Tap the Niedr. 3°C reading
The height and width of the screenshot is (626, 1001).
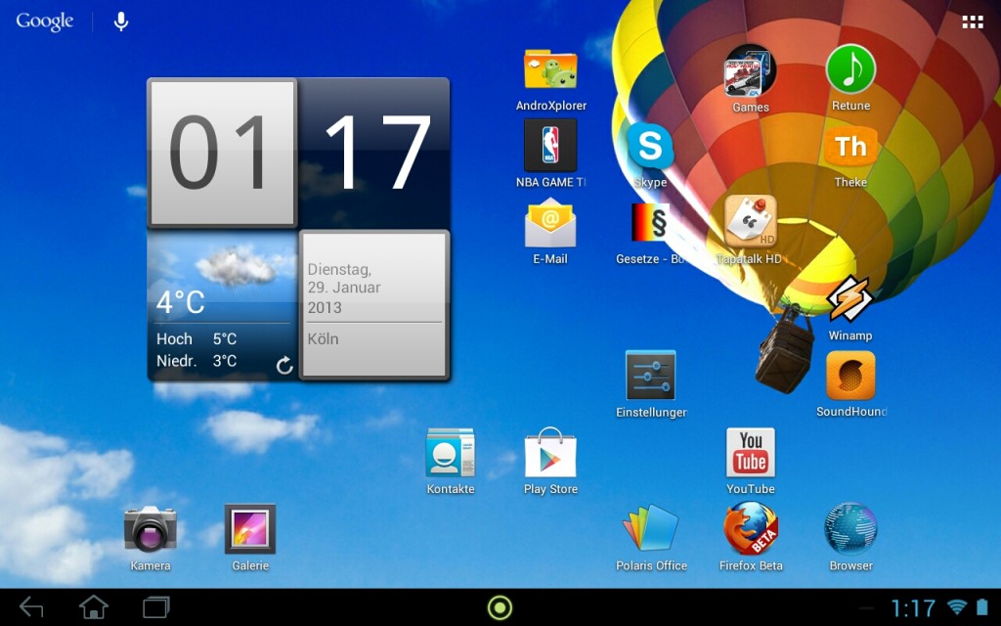click(196, 361)
